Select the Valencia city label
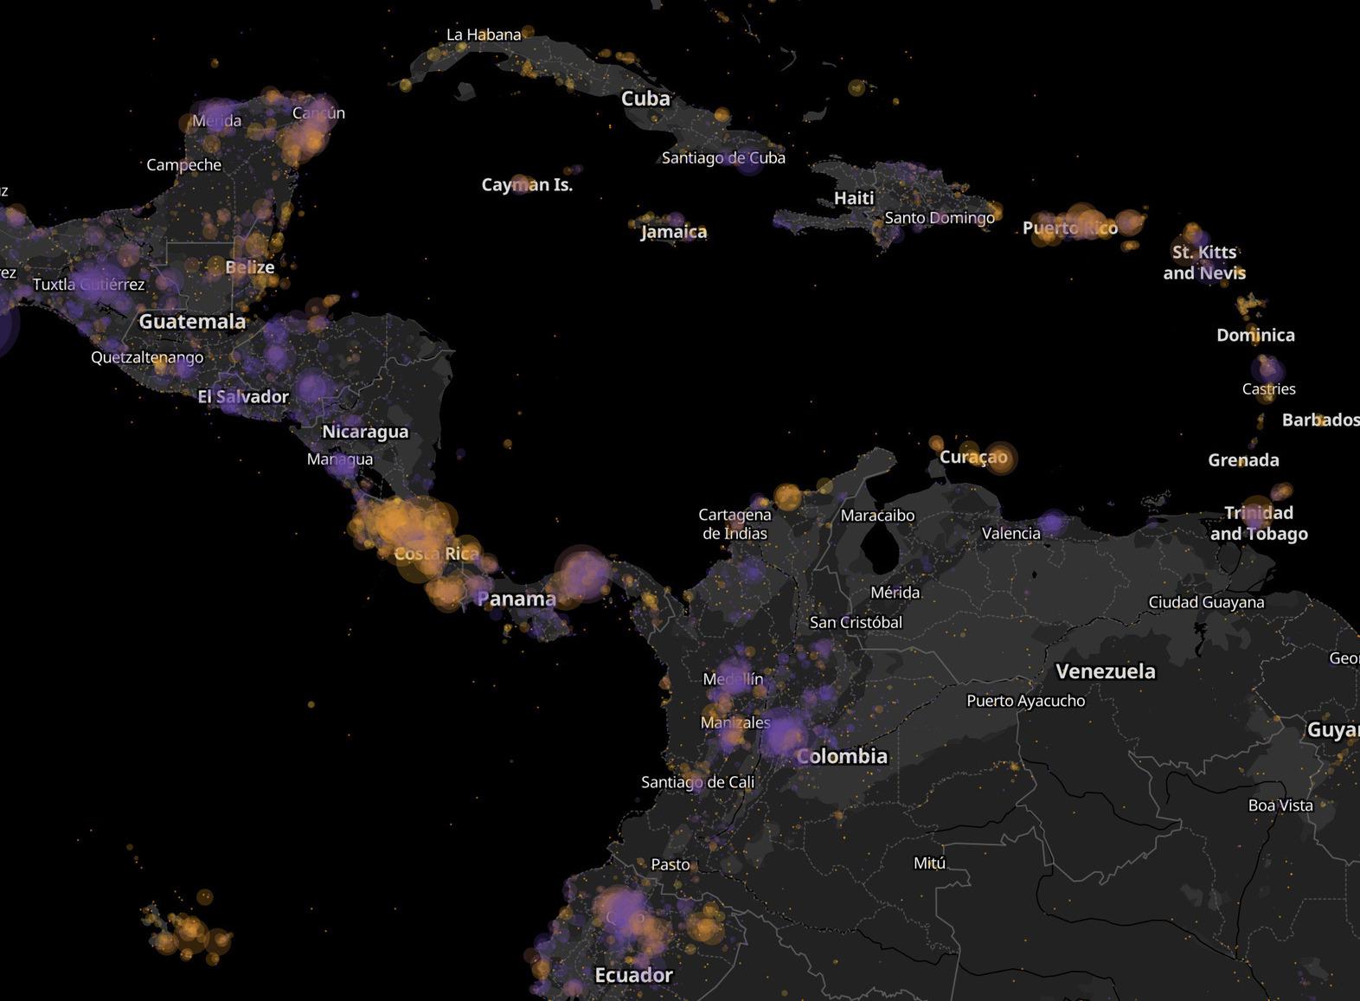 click(1011, 533)
